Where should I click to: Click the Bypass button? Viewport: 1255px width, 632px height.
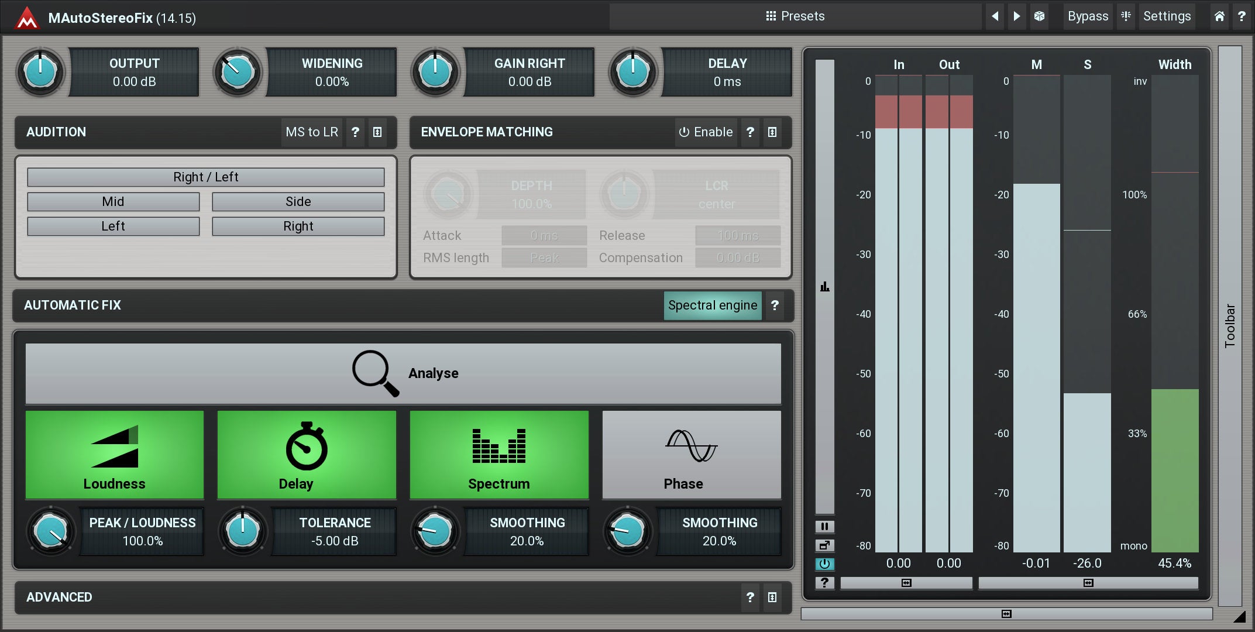pyautogui.click(x=1087, y=16)
